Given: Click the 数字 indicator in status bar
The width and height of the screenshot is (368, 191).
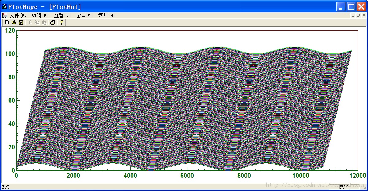Looking at the screenshot, I should [344, 187].
